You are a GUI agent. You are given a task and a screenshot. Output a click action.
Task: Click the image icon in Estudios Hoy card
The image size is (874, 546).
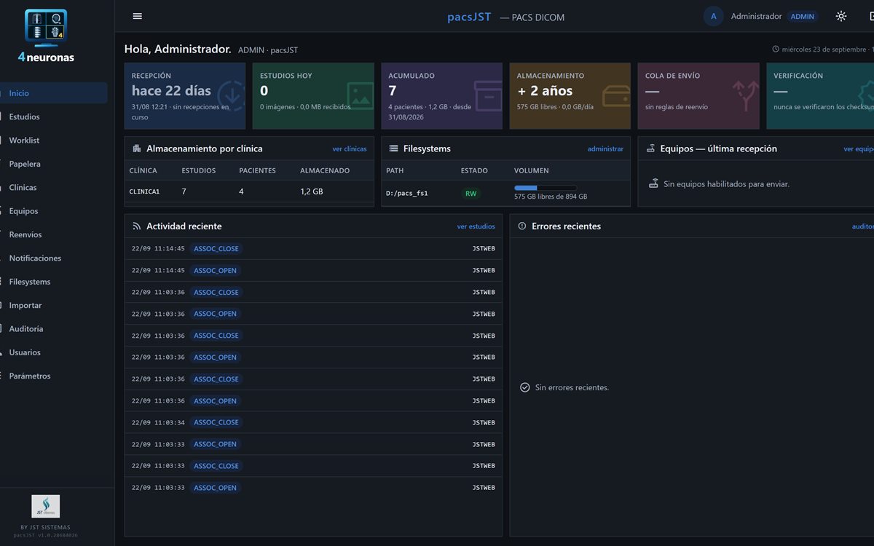coord(361,95)
